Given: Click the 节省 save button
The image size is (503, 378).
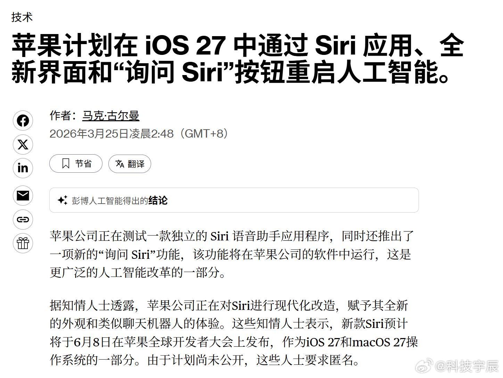Looking at the screenshot, I should pos(76,164).
